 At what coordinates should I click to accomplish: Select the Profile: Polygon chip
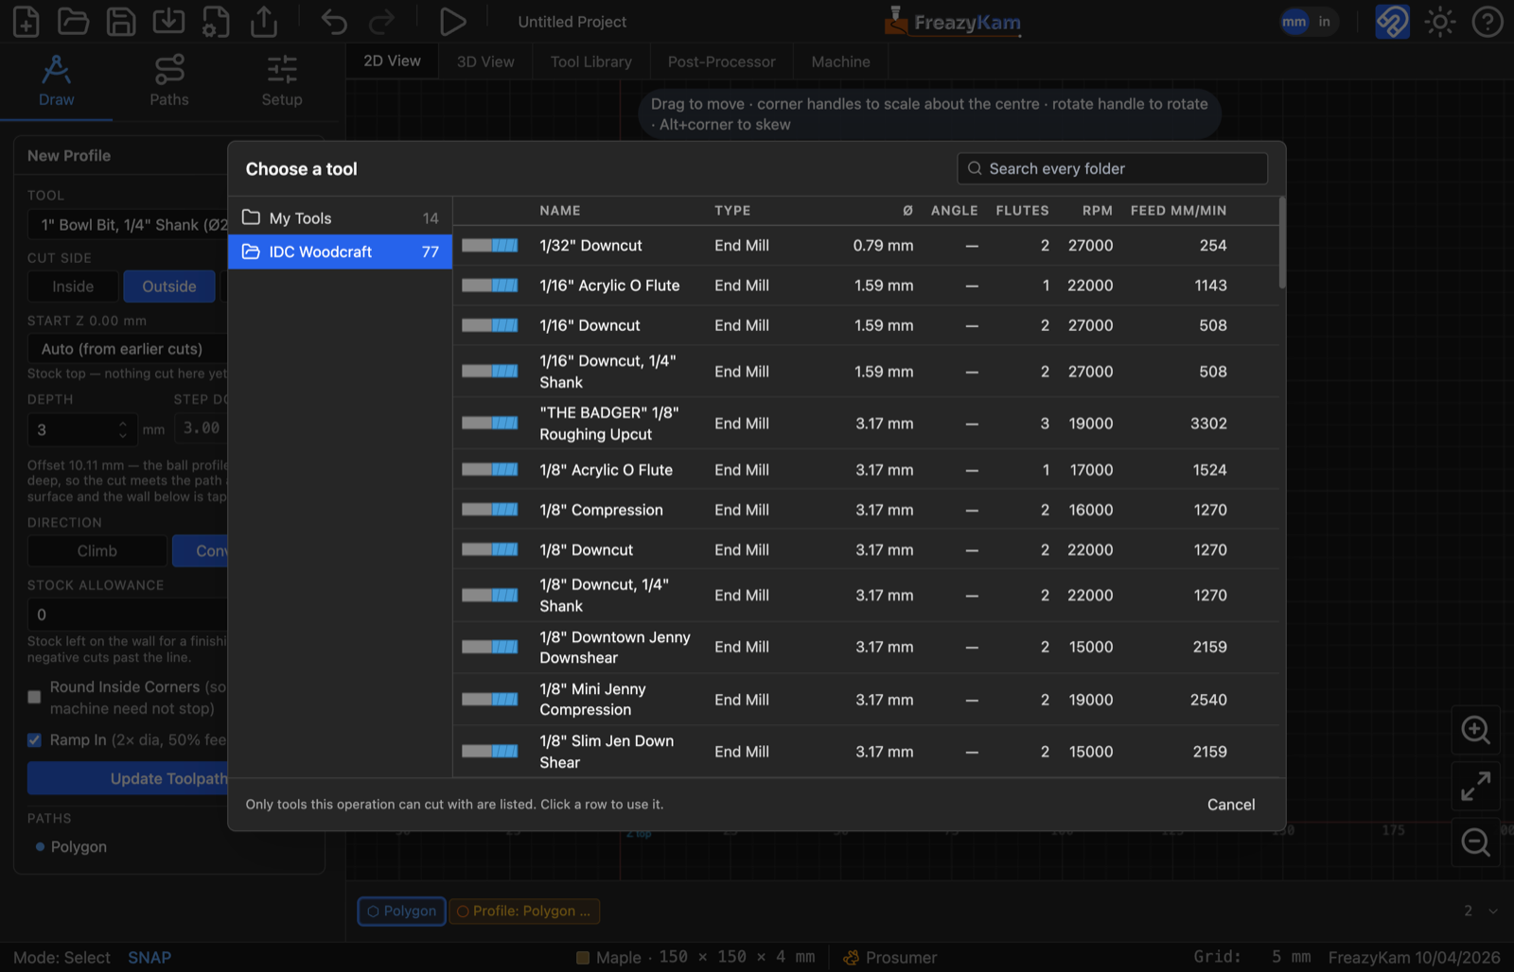(x=524, y=911)
